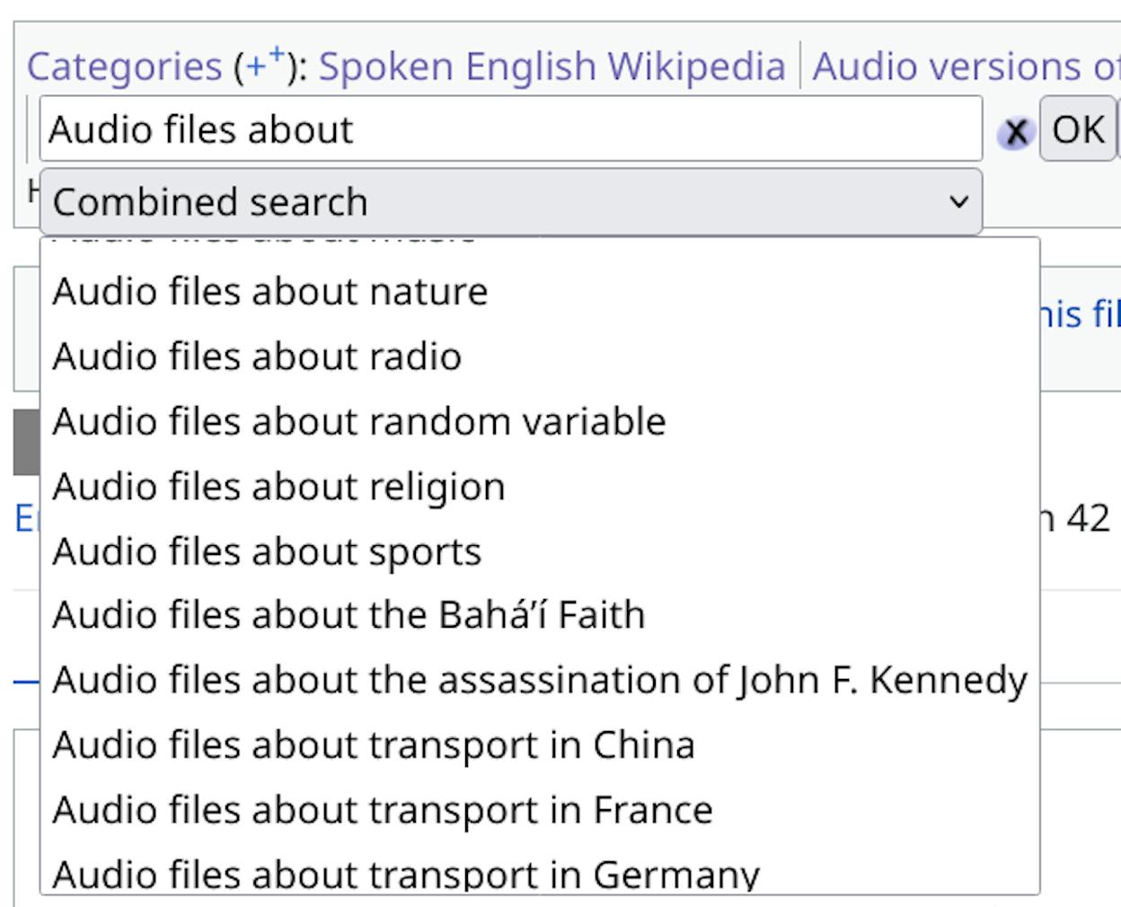Select 'Audio files about nature' suggestion
Image resolution: width=1121 pixels, height=907 pixels.
point(540,292)
